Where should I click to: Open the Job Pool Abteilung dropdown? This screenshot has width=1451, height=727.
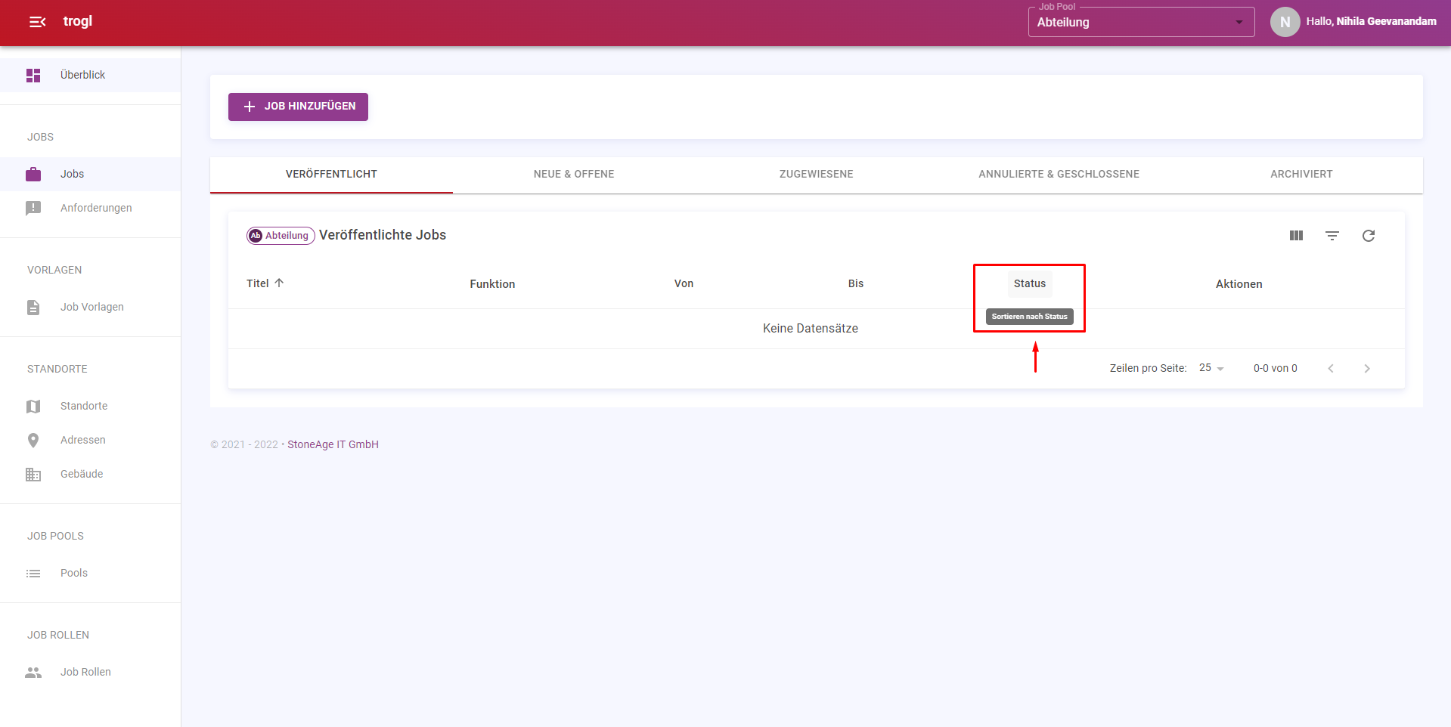(x=1141, y=22)
